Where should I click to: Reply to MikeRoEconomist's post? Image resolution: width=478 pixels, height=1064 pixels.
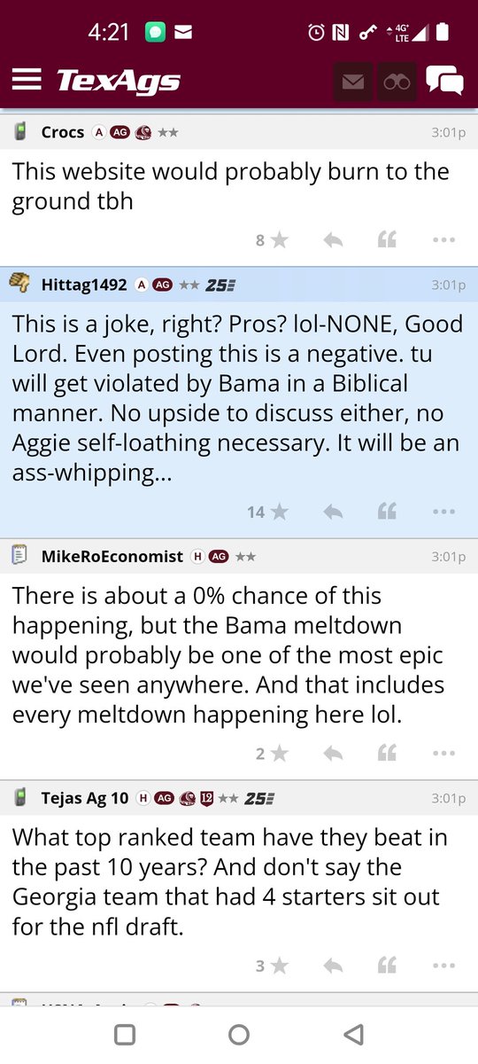click(333, 753)
